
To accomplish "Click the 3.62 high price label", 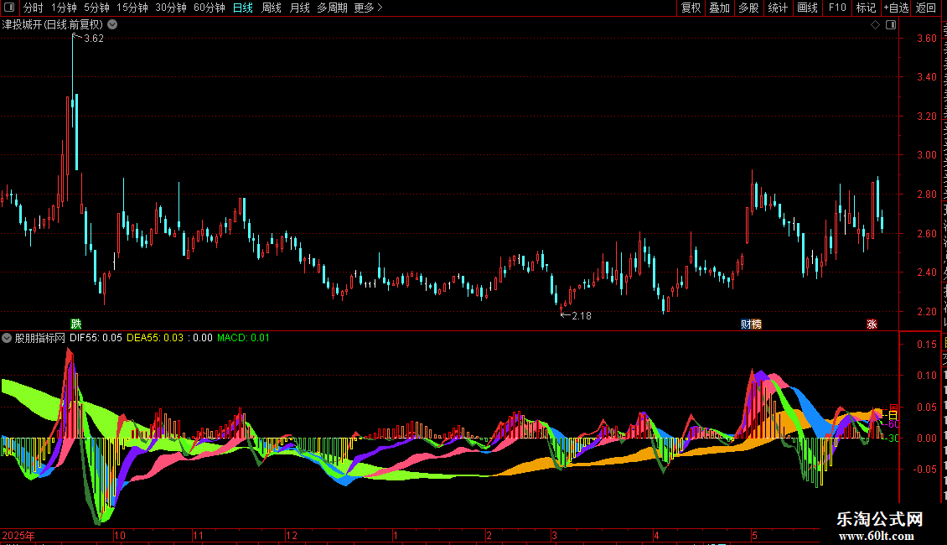I will tap(94, 39).
